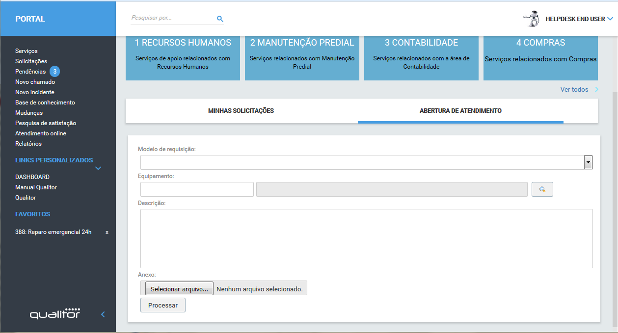Click into the Descrição text area
The height and width of the screenshot is (333, 618).
click(366, 238)
